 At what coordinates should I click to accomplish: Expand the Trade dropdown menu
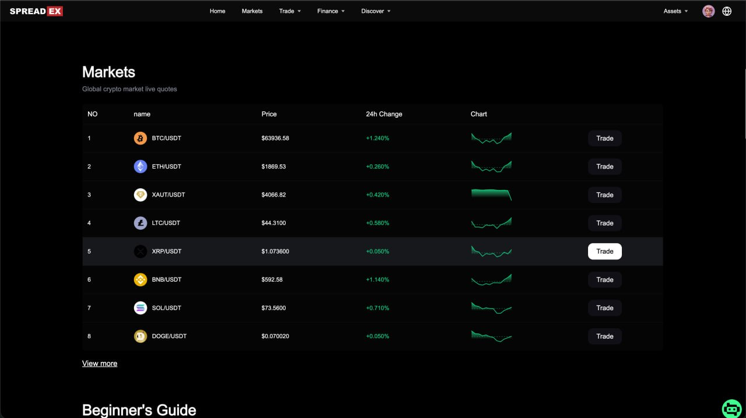(290, 11)
